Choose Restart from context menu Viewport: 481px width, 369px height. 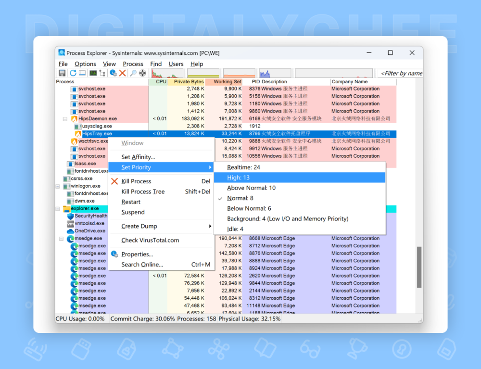pos(161,202)
